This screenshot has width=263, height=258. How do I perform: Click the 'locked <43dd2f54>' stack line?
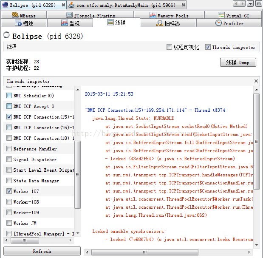170,159
